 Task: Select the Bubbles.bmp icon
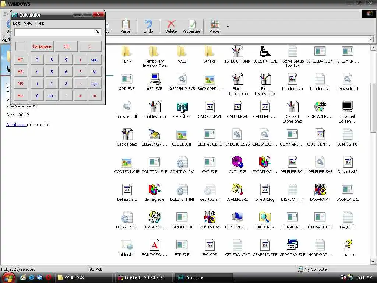coord(154,107)
